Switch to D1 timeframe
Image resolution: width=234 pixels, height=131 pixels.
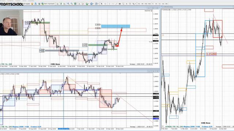click(x=160, y=4)
